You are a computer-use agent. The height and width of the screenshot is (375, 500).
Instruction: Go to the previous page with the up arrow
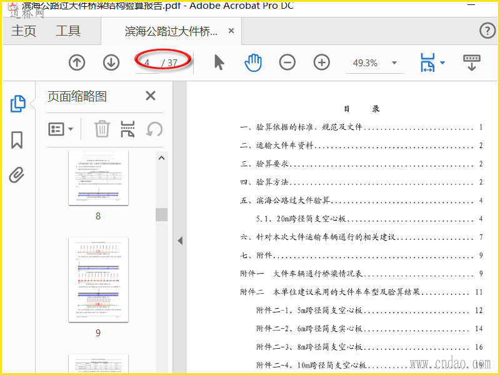[x=77, y=62]
